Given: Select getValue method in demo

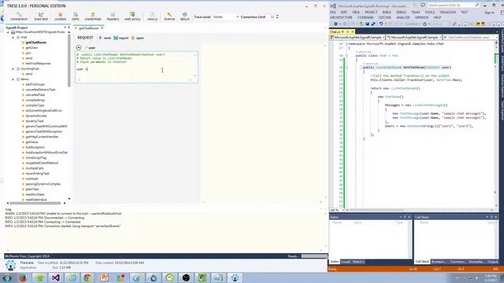Looking at the screenshot, I should [31, 141].
